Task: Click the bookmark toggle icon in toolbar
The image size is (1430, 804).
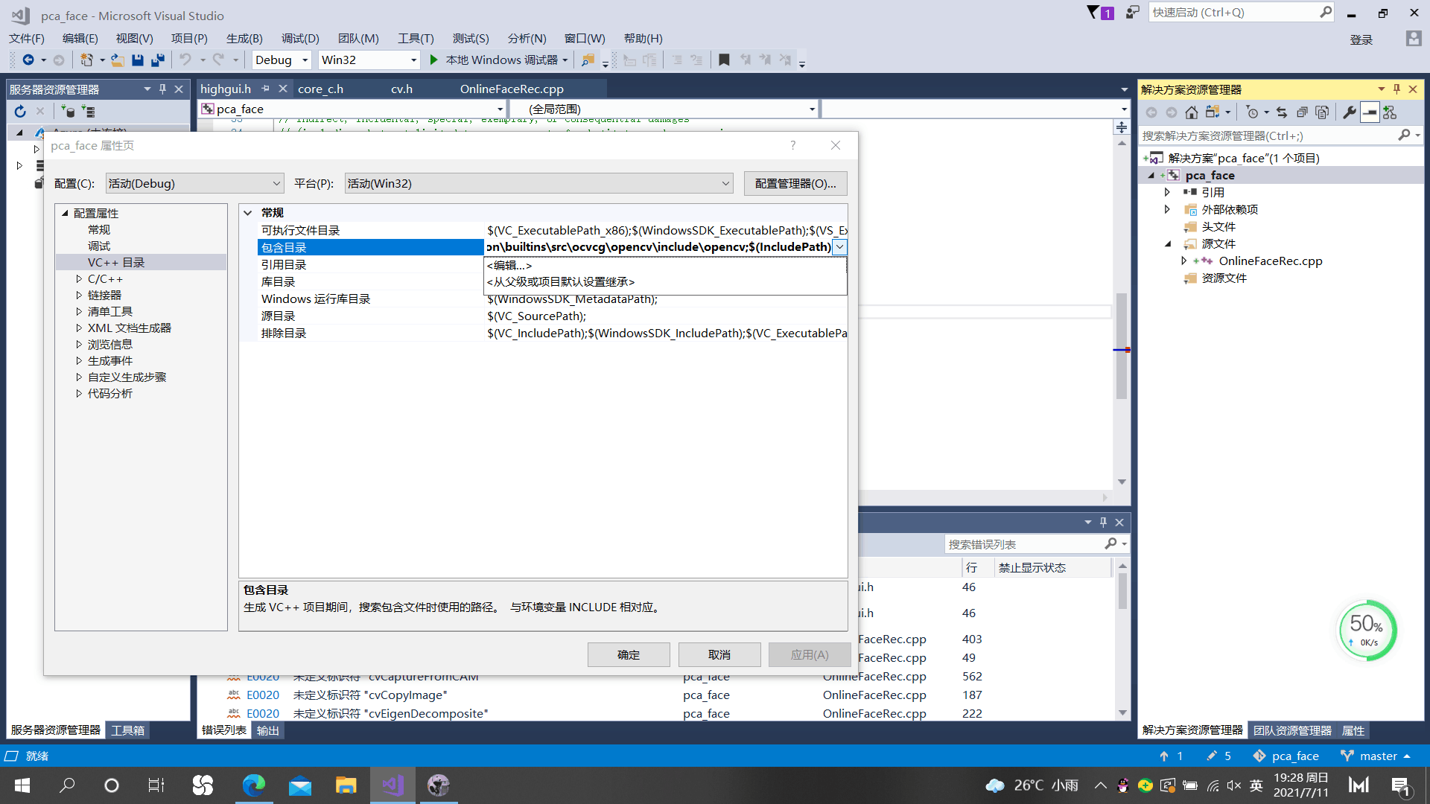Action: [724, 60]
